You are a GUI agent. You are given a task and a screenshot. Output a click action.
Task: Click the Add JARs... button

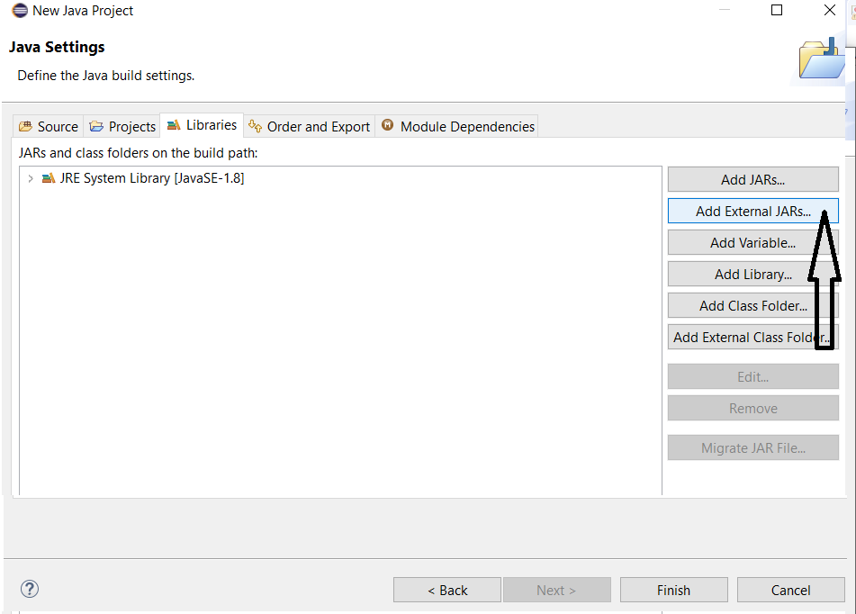pyautogui.click(x=752, y=180)
